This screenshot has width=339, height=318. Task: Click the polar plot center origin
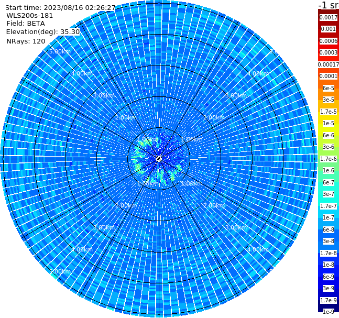click(x=159, y=159)
